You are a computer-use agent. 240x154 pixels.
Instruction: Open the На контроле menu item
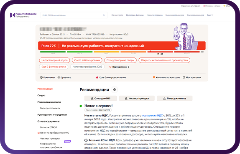117,15
